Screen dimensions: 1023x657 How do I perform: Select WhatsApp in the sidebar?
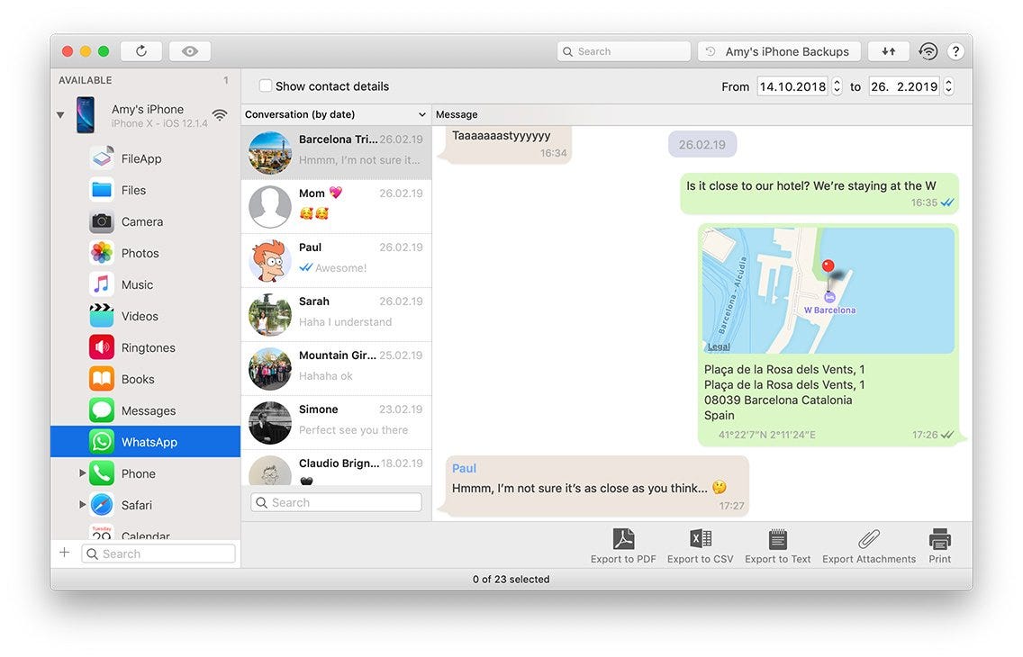(x=146, y=441)
